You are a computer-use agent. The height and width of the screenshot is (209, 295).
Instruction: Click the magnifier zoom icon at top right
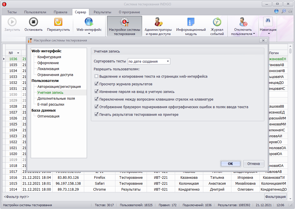point(283,11)
